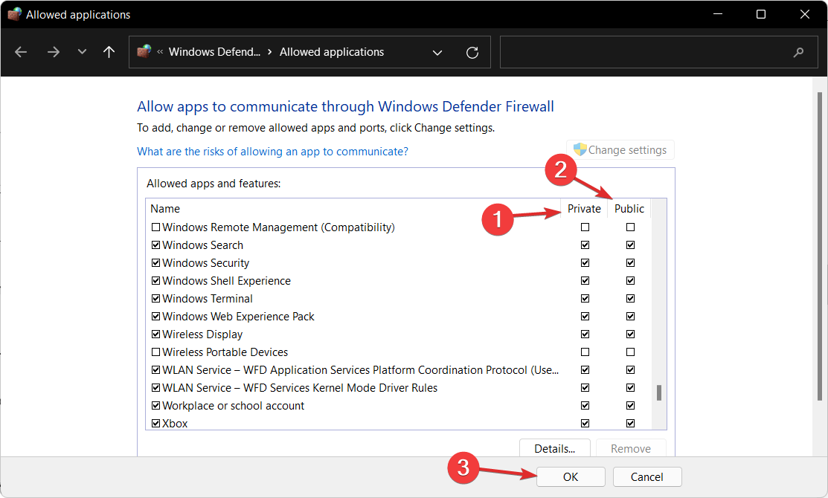Open the recent locations chevron
828x498 pixels.
(82, 52)
